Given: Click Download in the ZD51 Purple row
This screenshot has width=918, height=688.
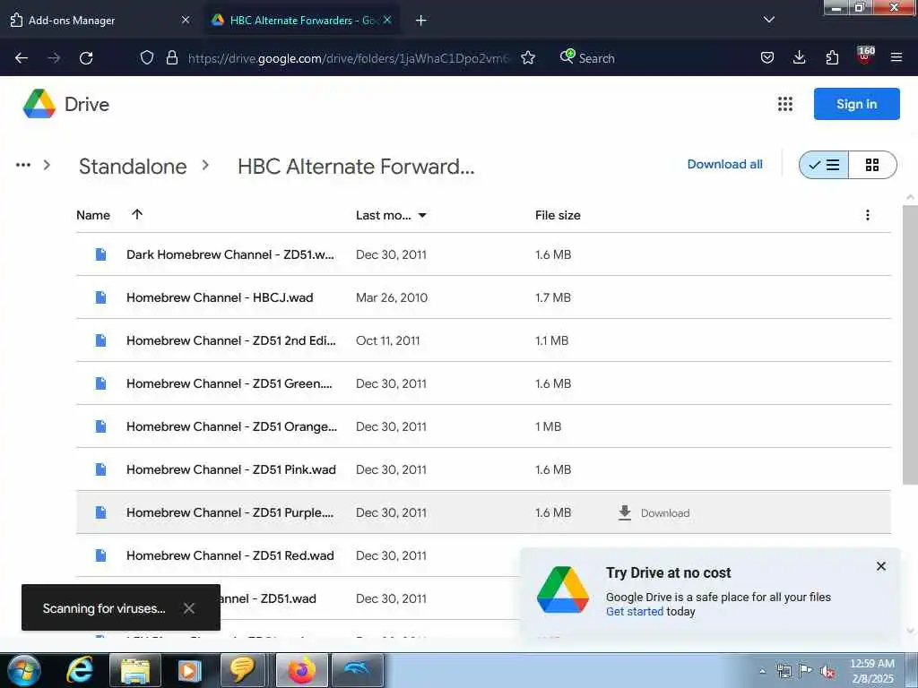Looking at the screenshot, I should (x=665, y=513).
